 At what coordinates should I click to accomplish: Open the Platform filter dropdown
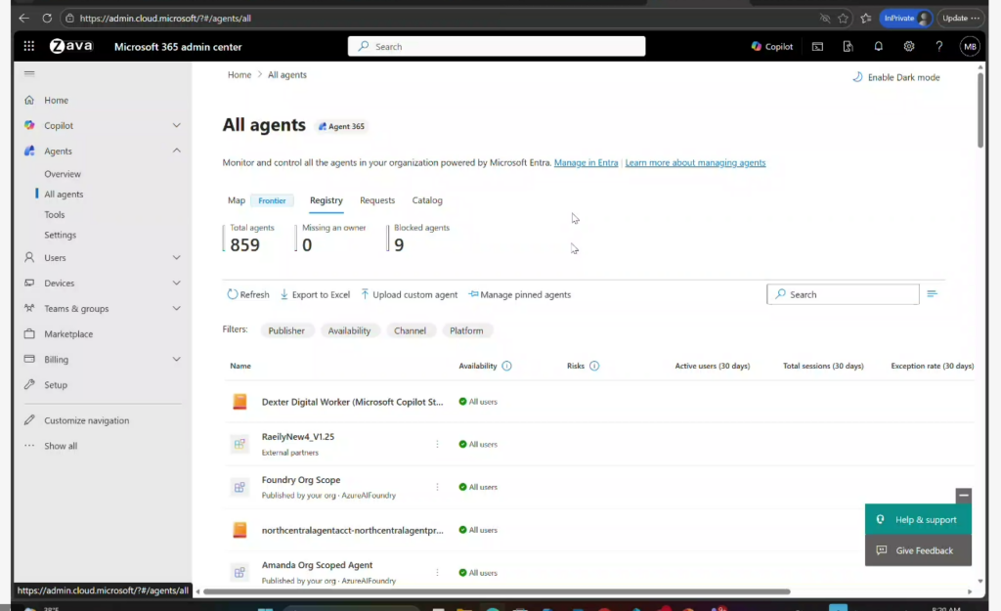point(466,330)
